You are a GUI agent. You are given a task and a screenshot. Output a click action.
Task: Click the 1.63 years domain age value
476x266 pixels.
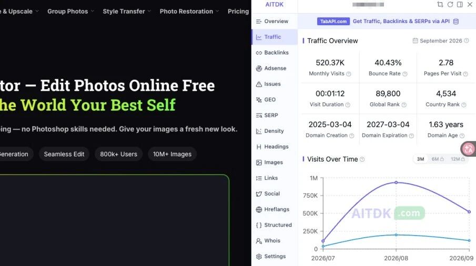446,124
